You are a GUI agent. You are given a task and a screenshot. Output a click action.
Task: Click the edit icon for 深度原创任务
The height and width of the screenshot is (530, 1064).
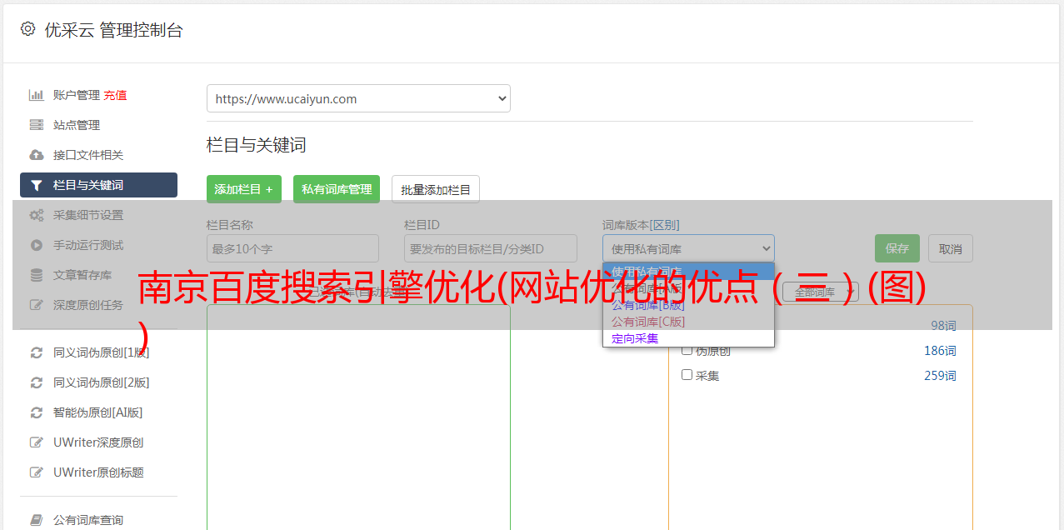click(37, 305)
